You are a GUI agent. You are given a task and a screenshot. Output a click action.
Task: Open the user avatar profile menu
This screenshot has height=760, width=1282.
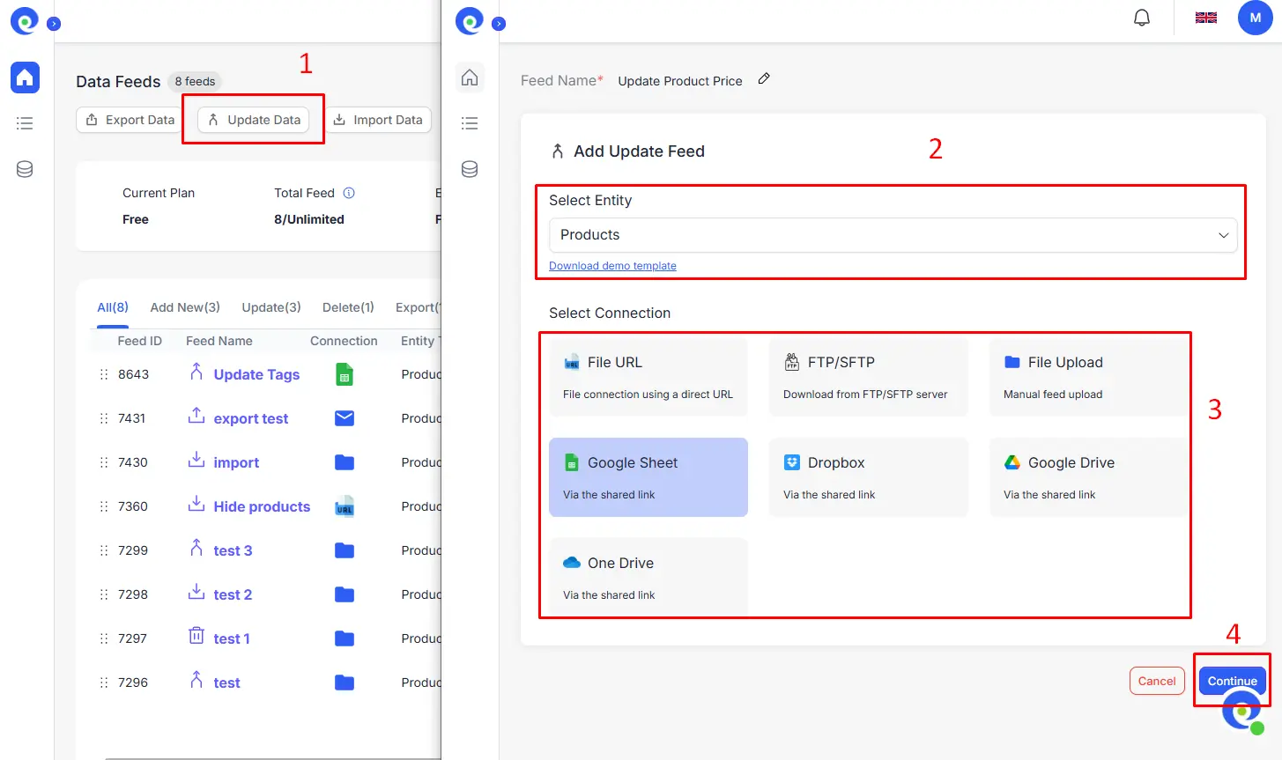pyautogui.click(x=1255, y=17)
